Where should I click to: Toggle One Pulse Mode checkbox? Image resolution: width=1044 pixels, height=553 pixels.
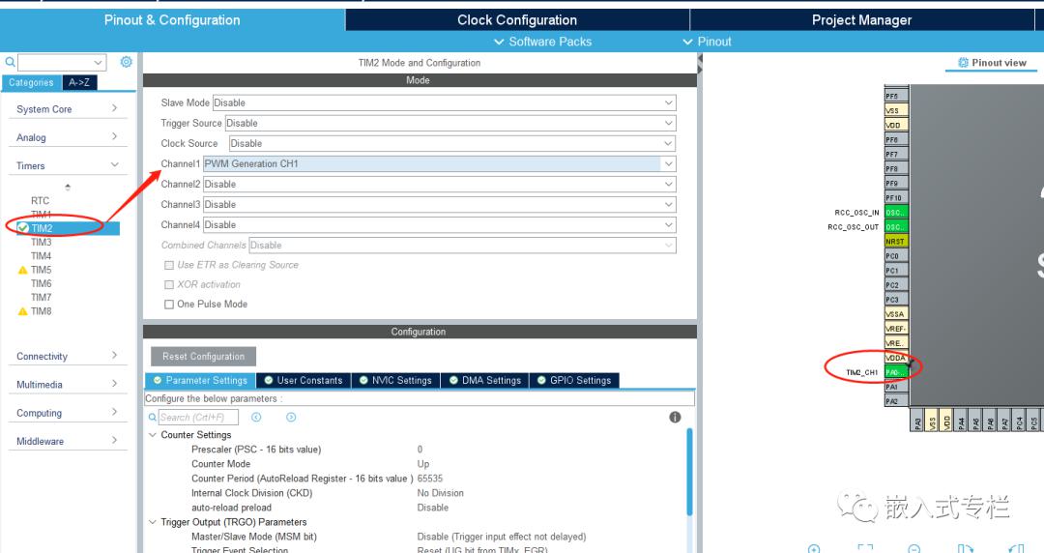point(169,305)
